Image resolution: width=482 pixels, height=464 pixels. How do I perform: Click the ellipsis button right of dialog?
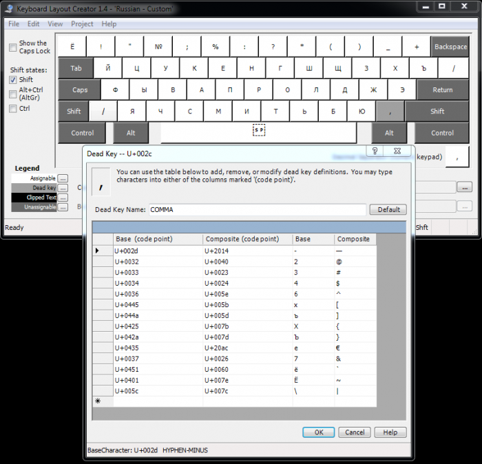click(x=465, y=187)
